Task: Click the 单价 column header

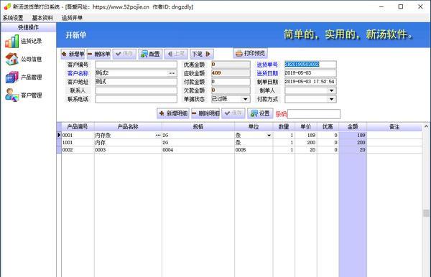Action: [306, 127]
